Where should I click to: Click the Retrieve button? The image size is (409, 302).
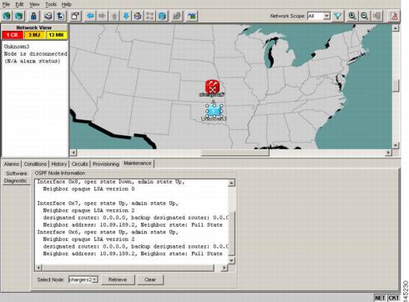(x=118, y=279)
